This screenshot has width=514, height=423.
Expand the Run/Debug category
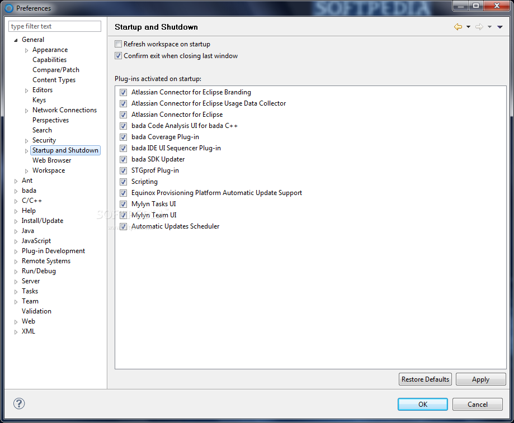(16, 272)
